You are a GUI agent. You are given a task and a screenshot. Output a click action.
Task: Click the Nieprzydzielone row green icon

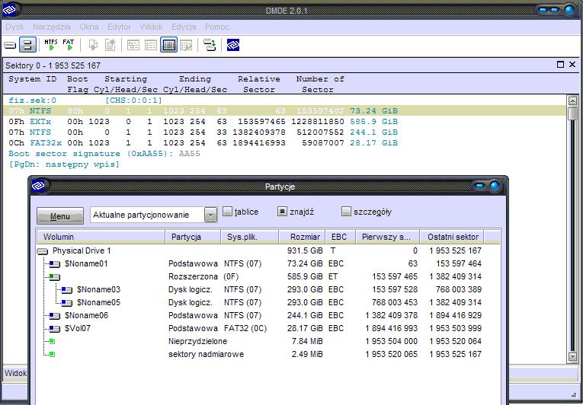(x=52, y=342)
